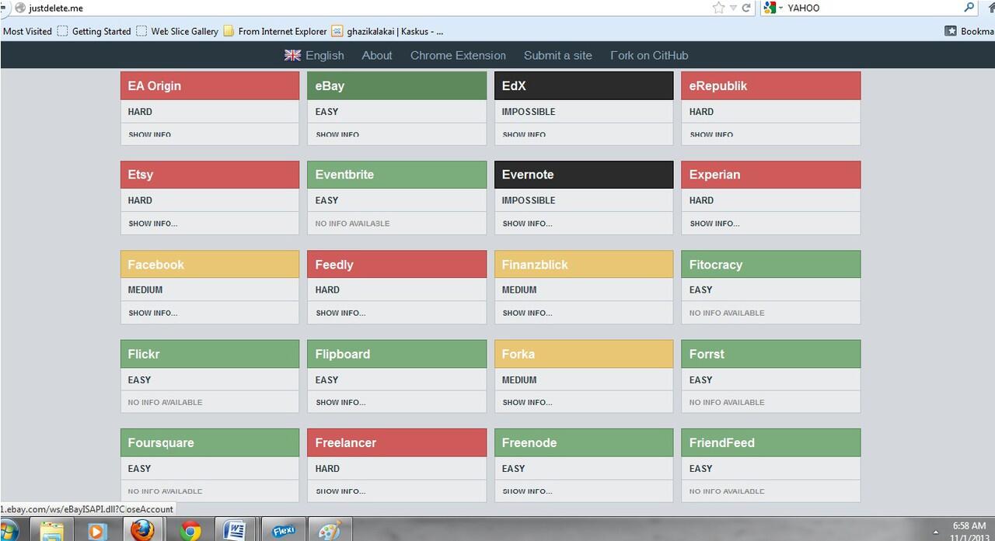The width and height of the screenshot is (995, 541).
Task: Open the Web Slice Gallery bookmark
Action: [177, 31]
